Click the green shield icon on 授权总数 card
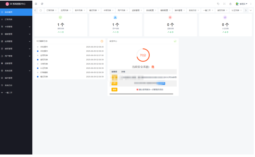Viewport: 255px width, 157px height. (x=60, y=17)
